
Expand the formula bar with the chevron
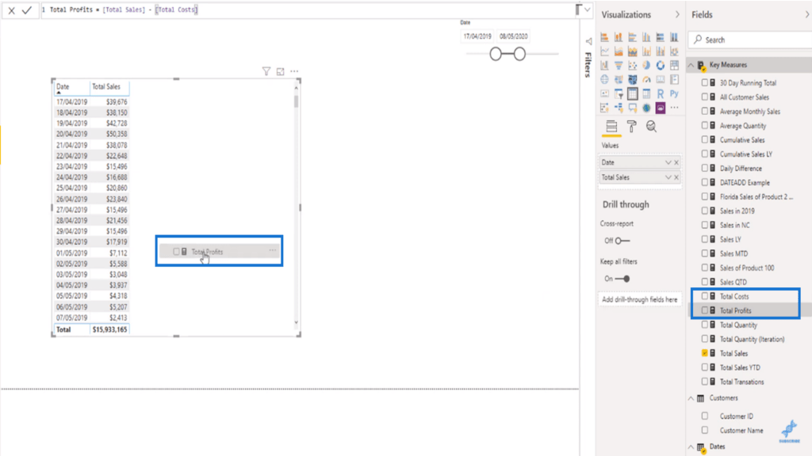click(588, 9)
